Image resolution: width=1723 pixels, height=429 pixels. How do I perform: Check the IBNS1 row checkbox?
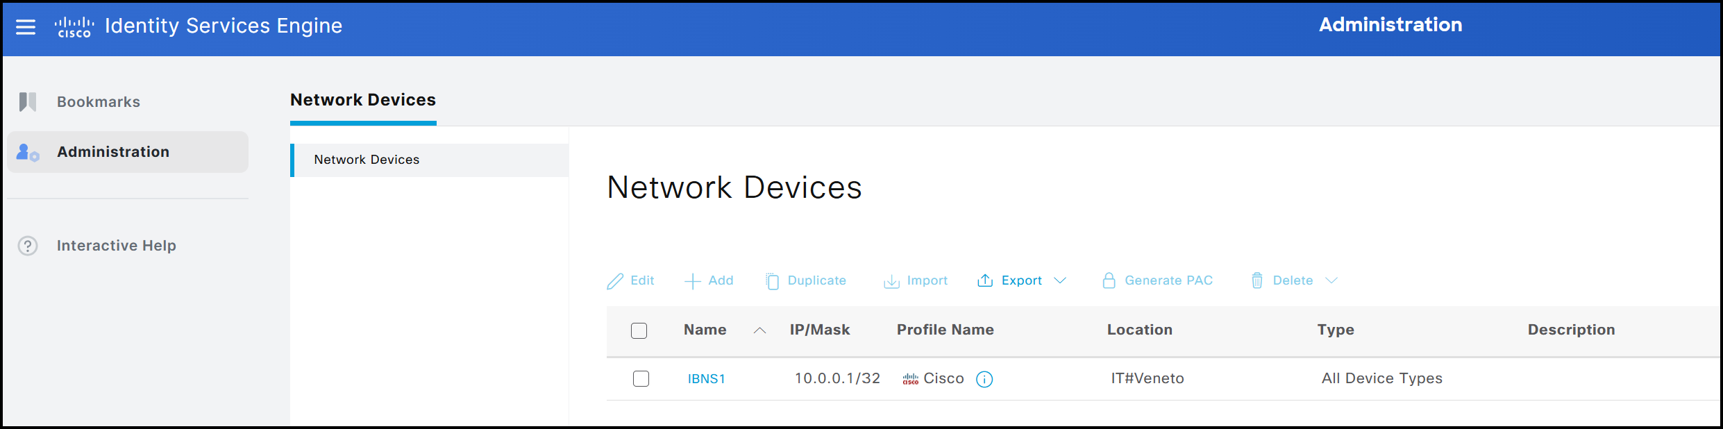point(641,379)
